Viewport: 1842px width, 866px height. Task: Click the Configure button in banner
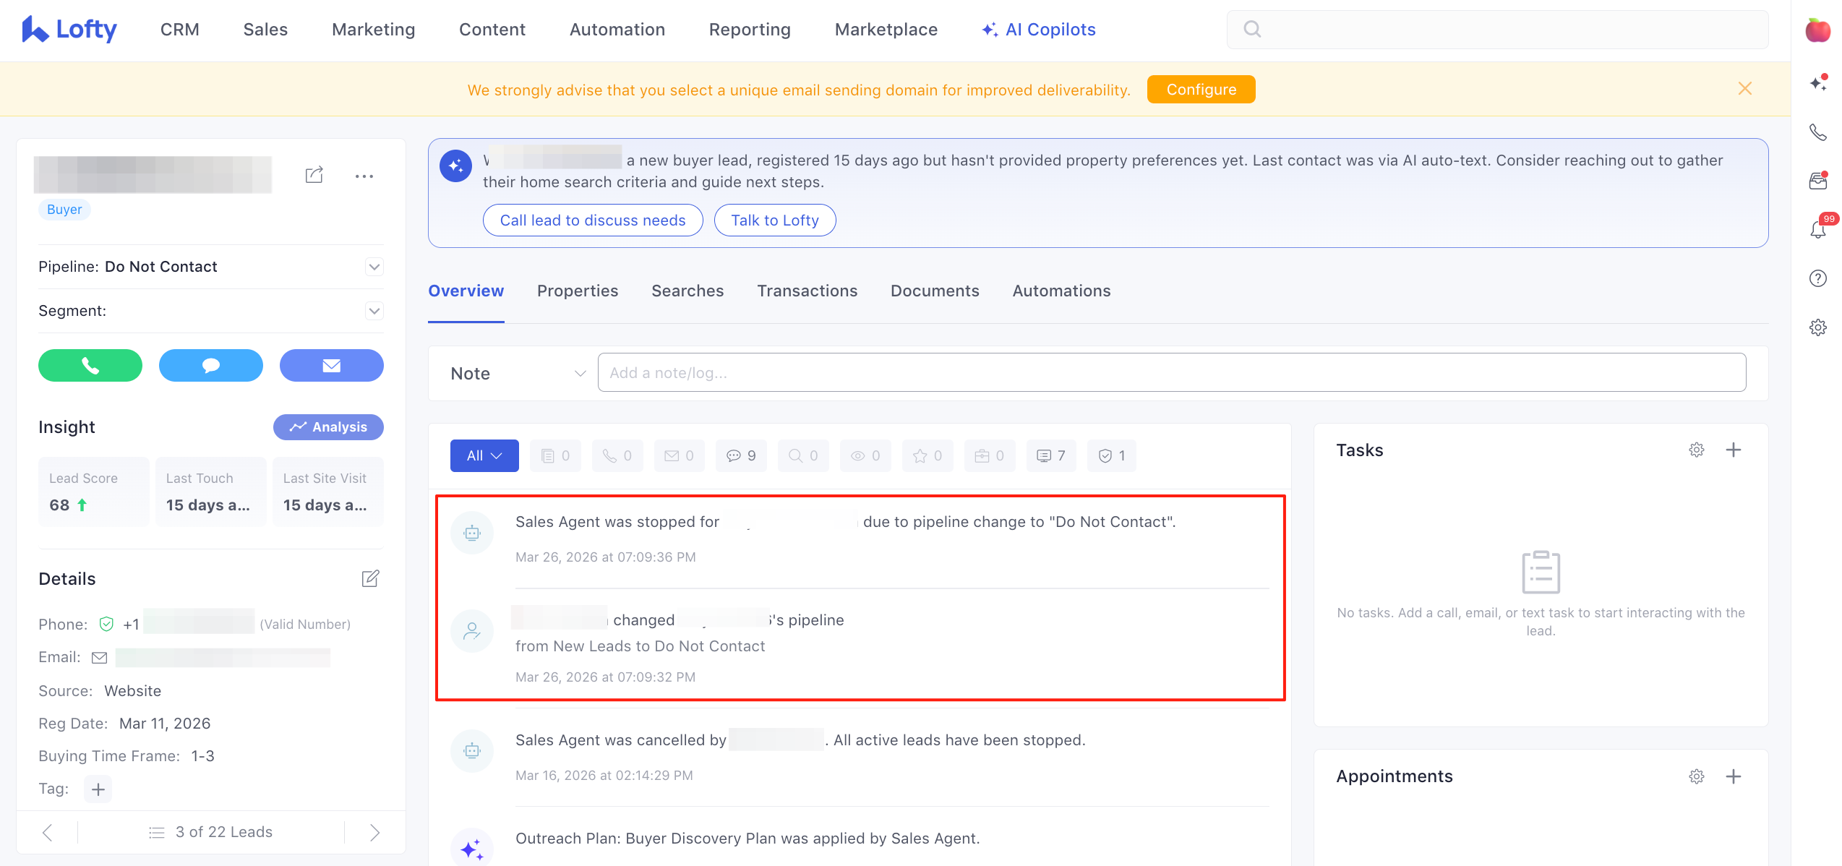tap(1201, 90)
